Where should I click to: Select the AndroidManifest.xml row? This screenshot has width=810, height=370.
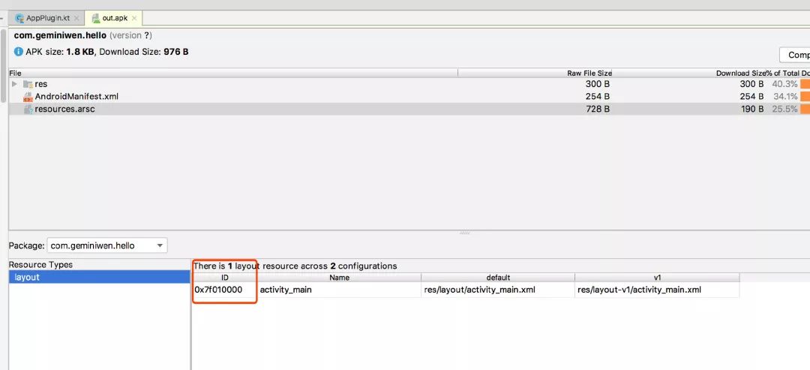tap(409, 97)
